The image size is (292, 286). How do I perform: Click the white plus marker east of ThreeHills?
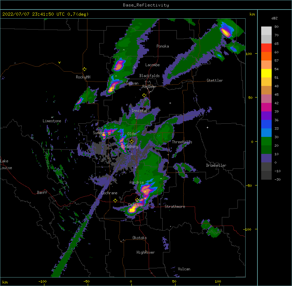click(x=207, y=127)
